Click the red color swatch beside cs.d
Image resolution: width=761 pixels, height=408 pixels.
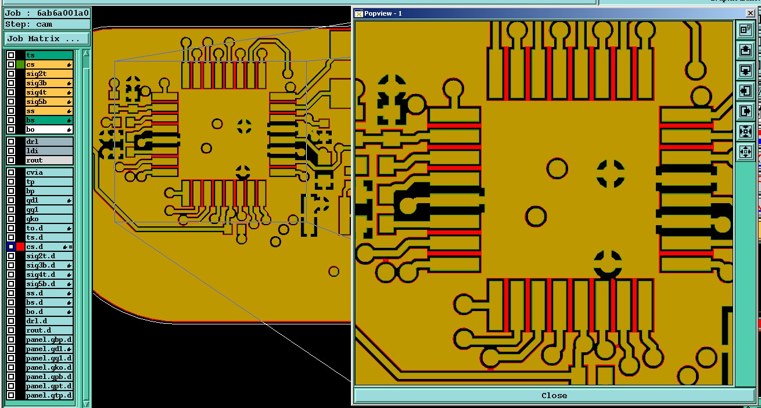pyautogui.click(x=20, y=247)
